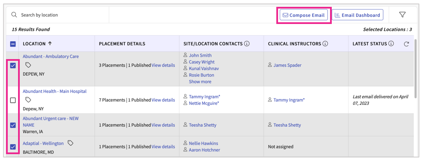422x161 pixels.
Task: Check the Abundant Health - Main Hospital checkbox
Action: point(12,100)
